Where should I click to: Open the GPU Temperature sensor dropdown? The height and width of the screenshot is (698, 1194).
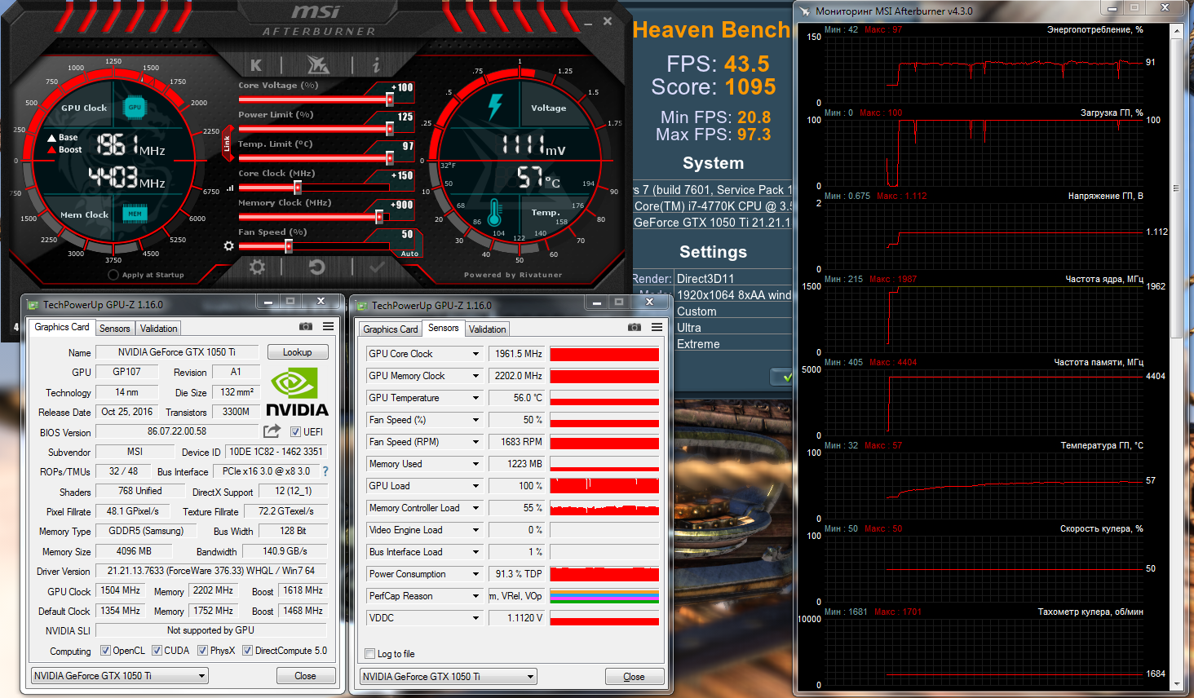(x=475, y=398)
